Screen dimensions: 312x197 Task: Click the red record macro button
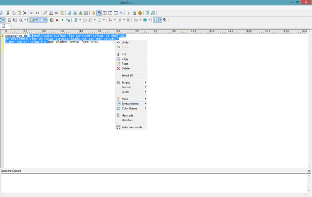[x=57, y=20]
